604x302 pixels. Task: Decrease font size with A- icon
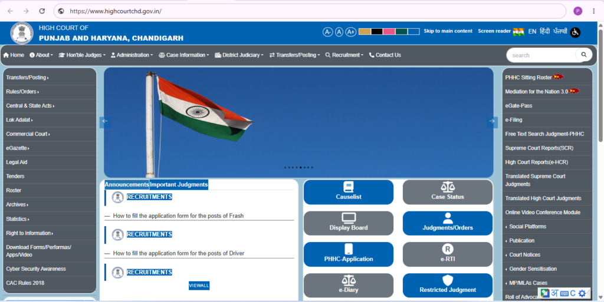pos(327,32)
